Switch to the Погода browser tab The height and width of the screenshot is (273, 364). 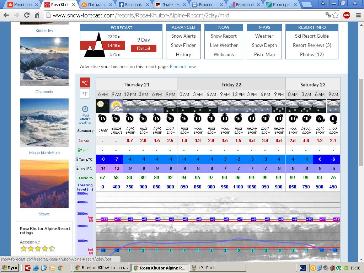point(96,4)
